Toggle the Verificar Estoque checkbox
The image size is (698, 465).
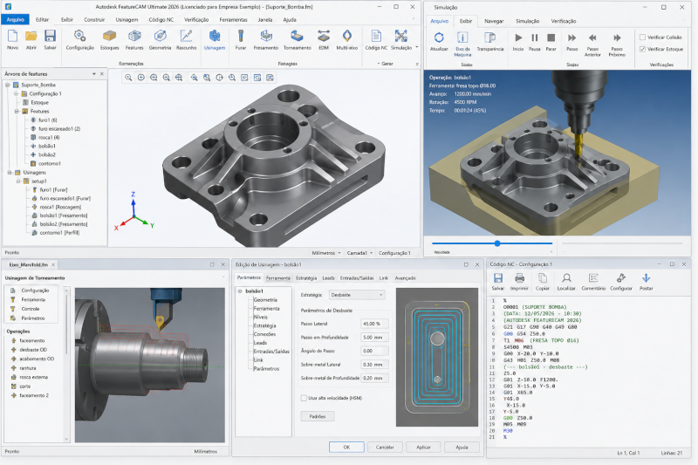[x=642, y=50]
